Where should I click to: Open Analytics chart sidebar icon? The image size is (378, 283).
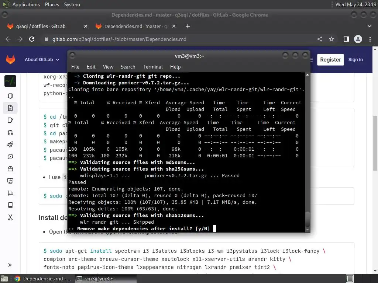click(10, 193)
